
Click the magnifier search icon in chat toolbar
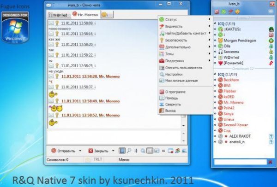pyautogui.click(x=129, y=151)
